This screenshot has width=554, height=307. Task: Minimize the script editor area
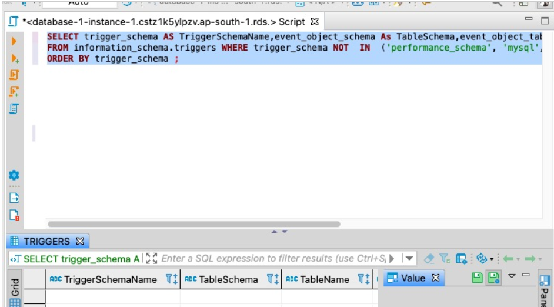click(x=529, y=19)
